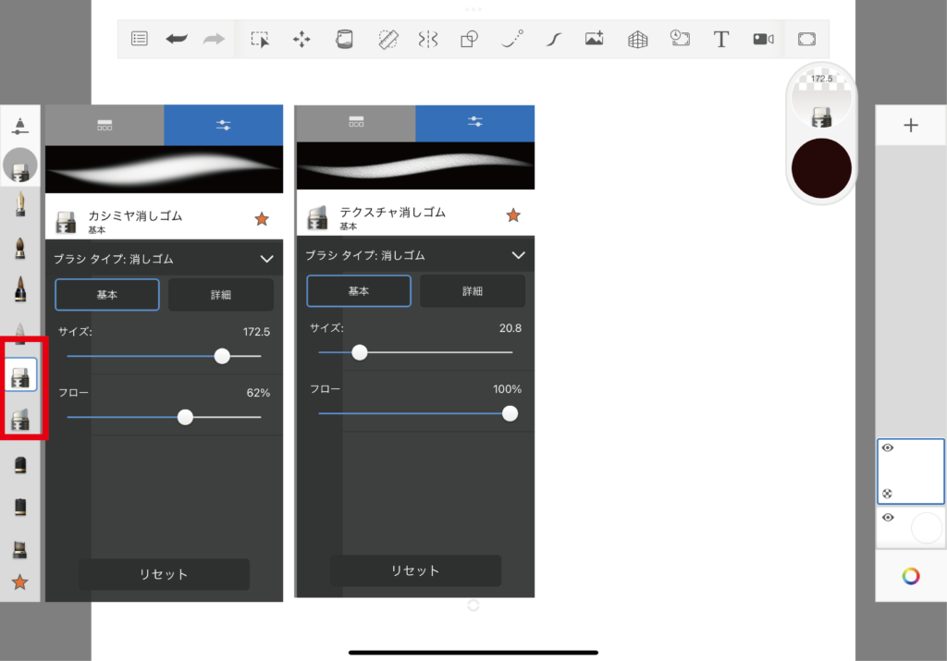Adjust フロー slider showing 62%
The height and width of the screenshot is (661, 947).
coord(185,417)
